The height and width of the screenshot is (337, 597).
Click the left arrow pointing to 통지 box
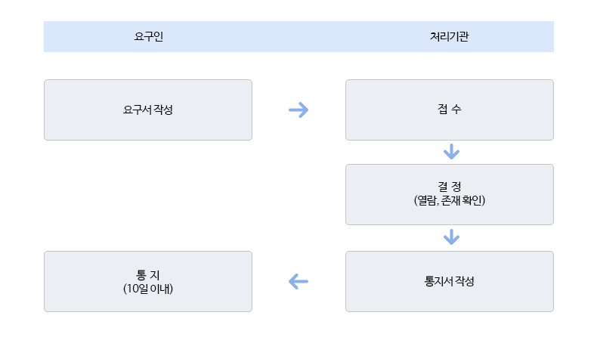pyautogui.click(x=298, y=282)
